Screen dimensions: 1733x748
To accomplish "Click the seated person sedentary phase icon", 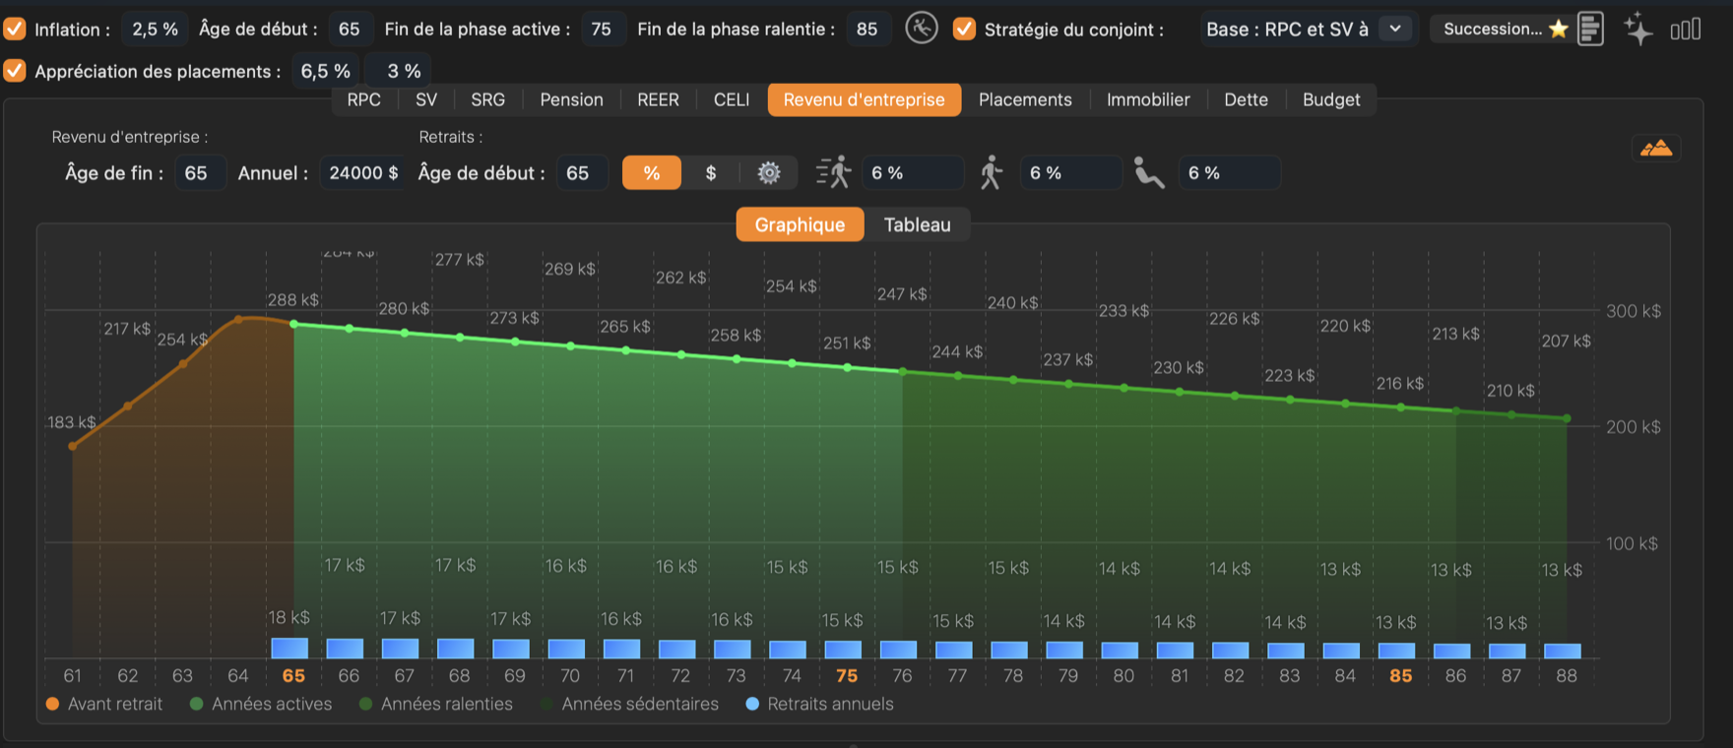I will 1148,173.
